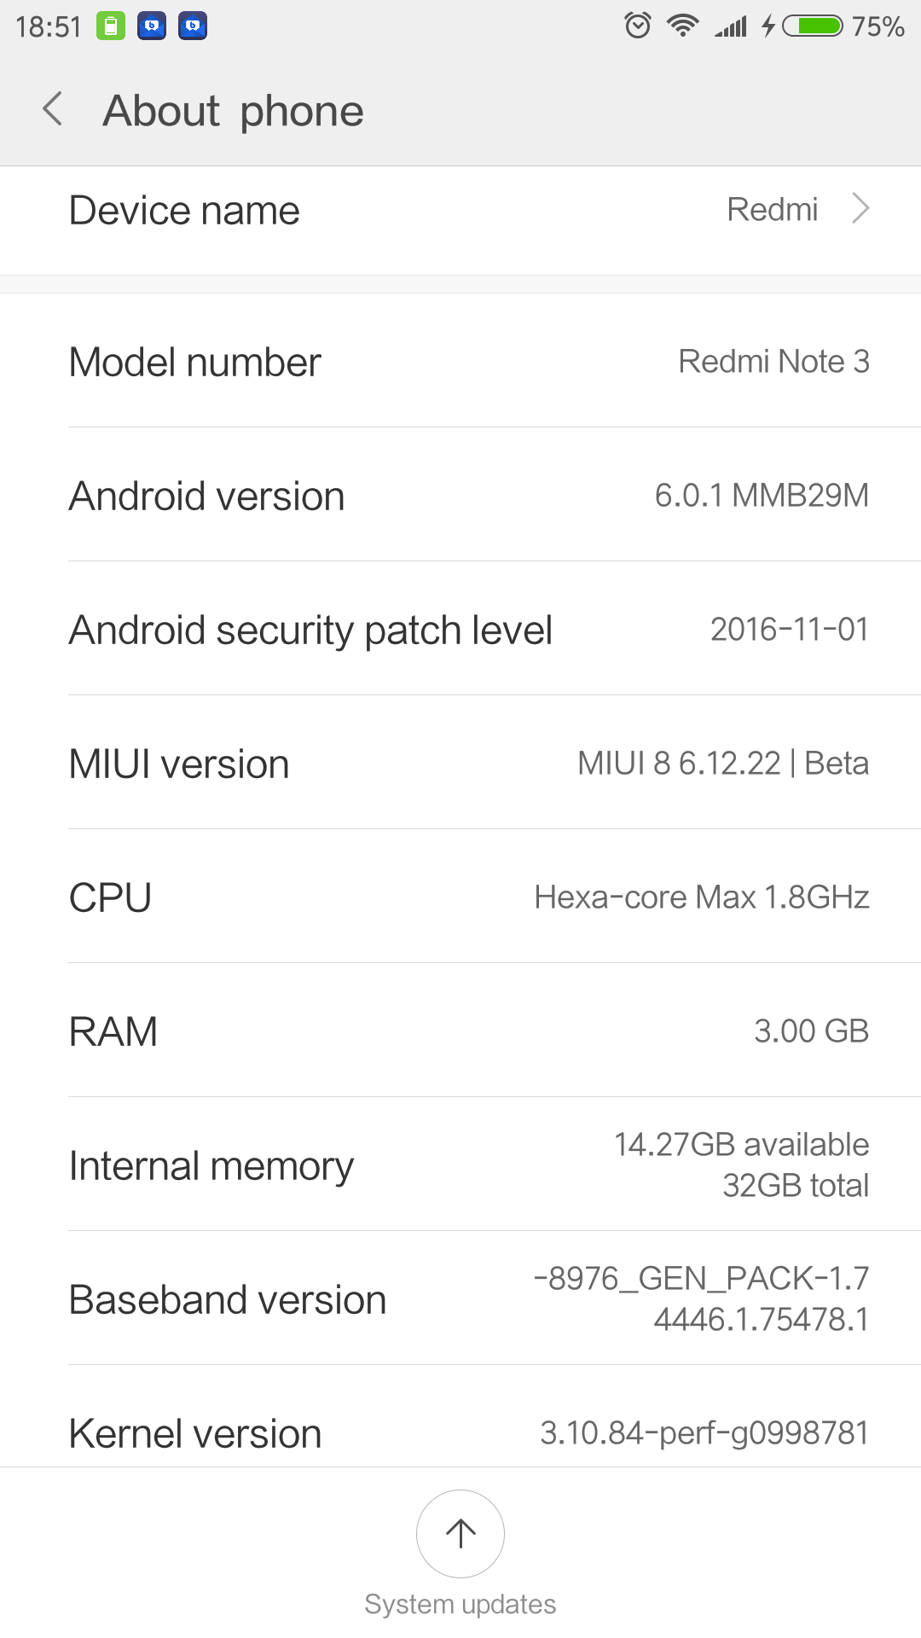Tap the CPU info row
The width and height of the screenshot is (921, 1638).
[x=460, y=897]
